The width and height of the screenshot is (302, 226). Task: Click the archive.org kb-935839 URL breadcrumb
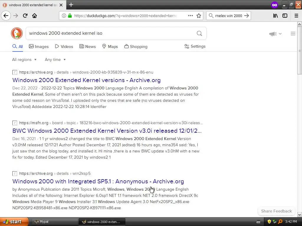click(x=86, y=72)
